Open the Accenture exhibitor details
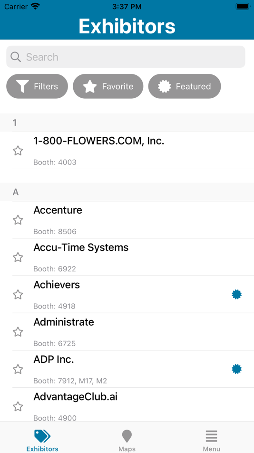 coord(133,220)
